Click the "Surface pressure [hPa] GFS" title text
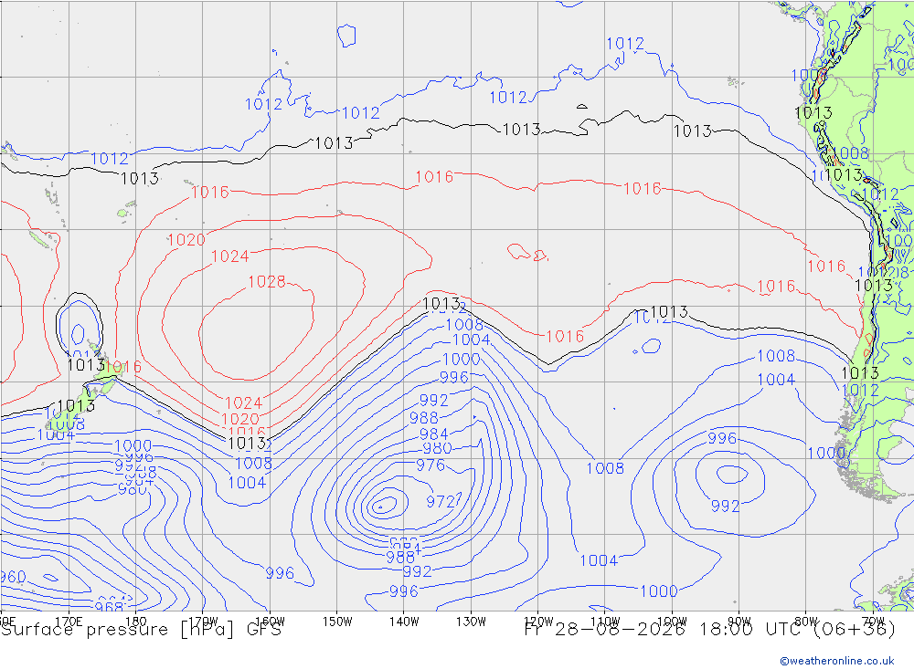The height and width of the screenshot is (669, 914). pos(141,630)
